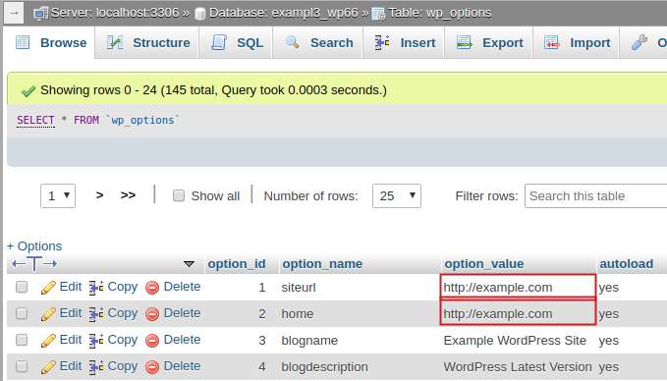Click WordPress Latest Version value cell
This screenshot has height=381, width=667.
(x=518, y=366)
